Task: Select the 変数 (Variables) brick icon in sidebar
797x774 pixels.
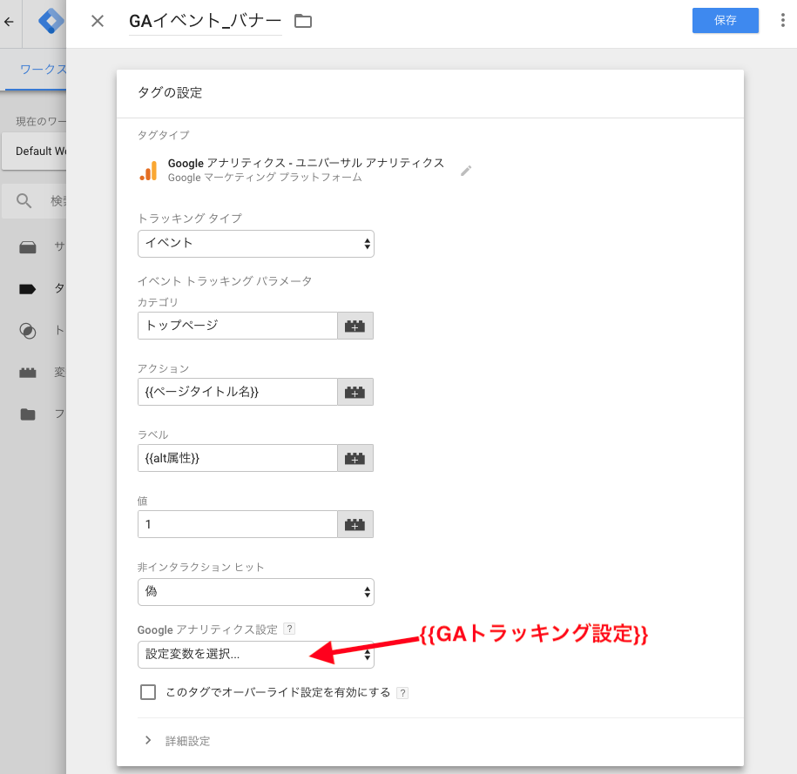Action: (x=27, y=372)
